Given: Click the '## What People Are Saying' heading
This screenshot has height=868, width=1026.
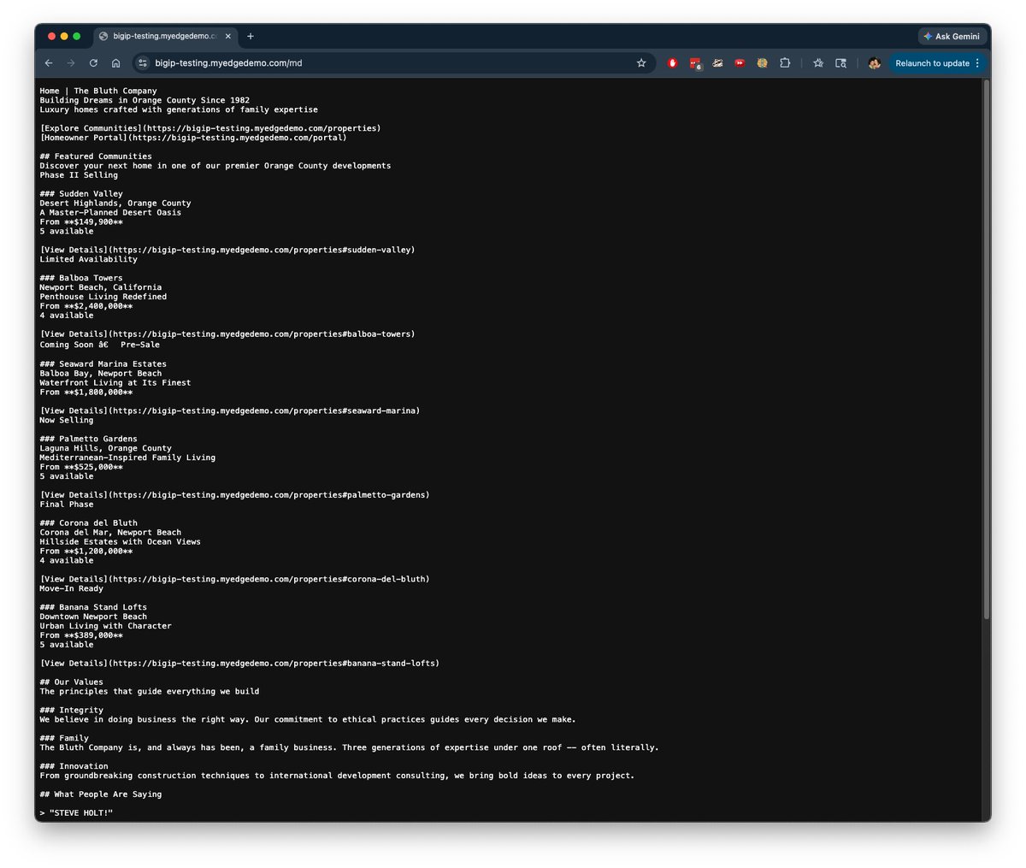Looking at the screenshot, I should coord(101,794).
